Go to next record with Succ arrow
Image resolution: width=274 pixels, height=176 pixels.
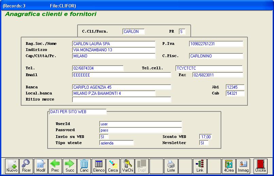pos(70,166)
